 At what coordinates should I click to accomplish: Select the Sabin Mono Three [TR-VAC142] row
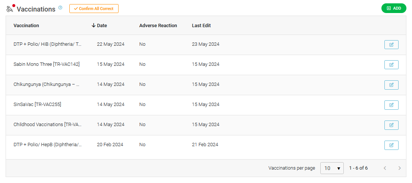tap(206, 65)
